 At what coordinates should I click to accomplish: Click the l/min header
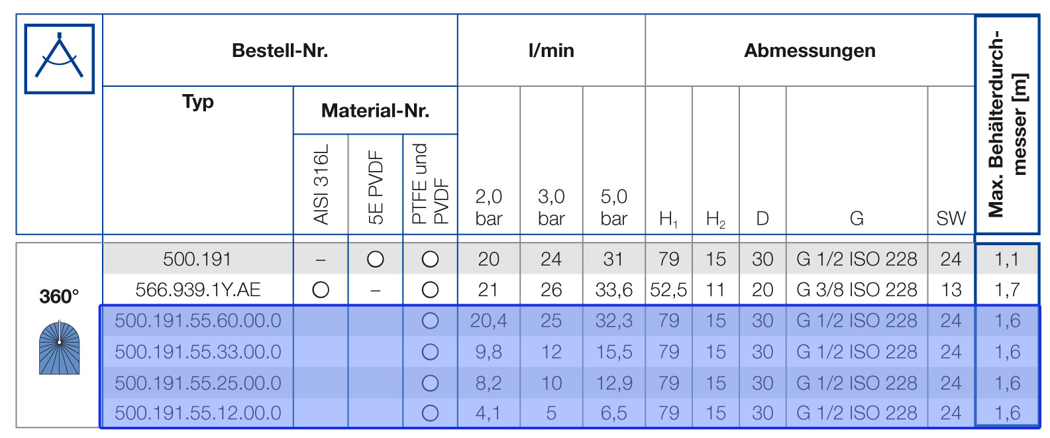click(551, 50)
